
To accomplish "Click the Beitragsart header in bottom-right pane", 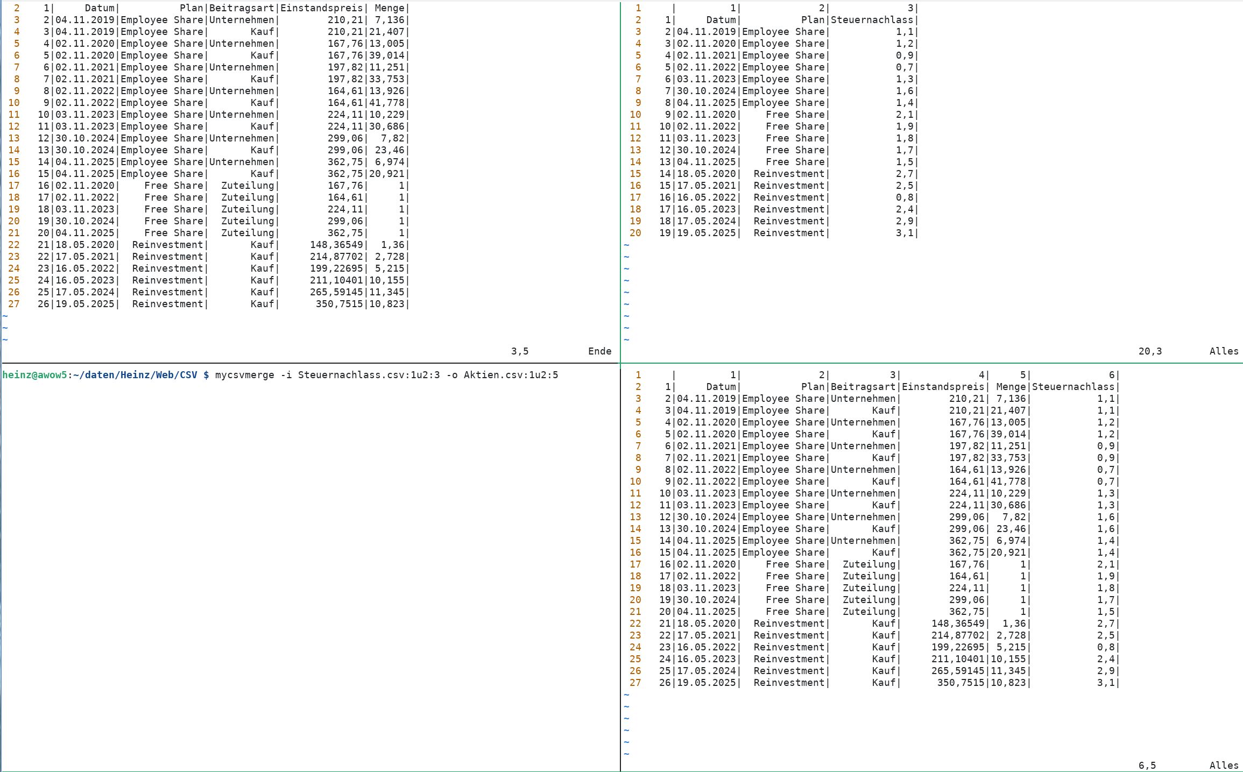I will [x=863, y=387].
